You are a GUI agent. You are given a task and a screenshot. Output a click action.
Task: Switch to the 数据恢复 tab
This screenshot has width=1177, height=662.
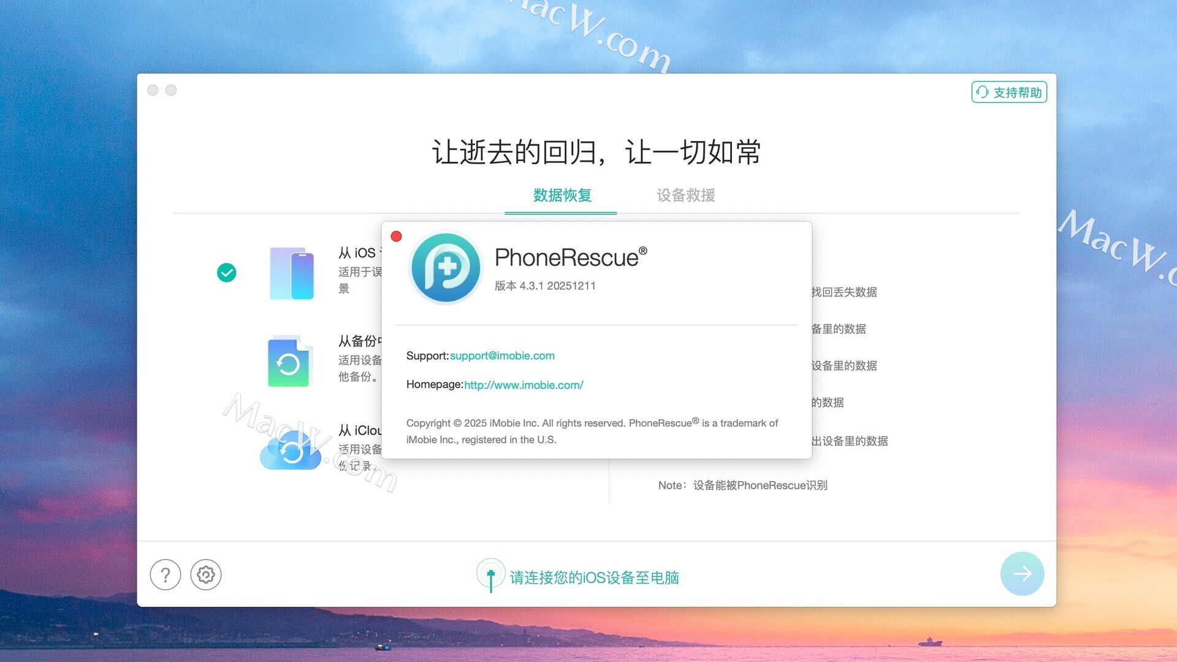562,196
